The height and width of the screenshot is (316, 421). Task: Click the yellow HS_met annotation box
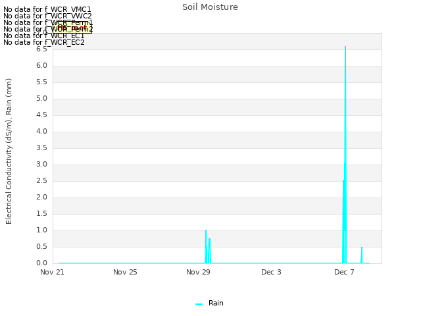[72, 28]
